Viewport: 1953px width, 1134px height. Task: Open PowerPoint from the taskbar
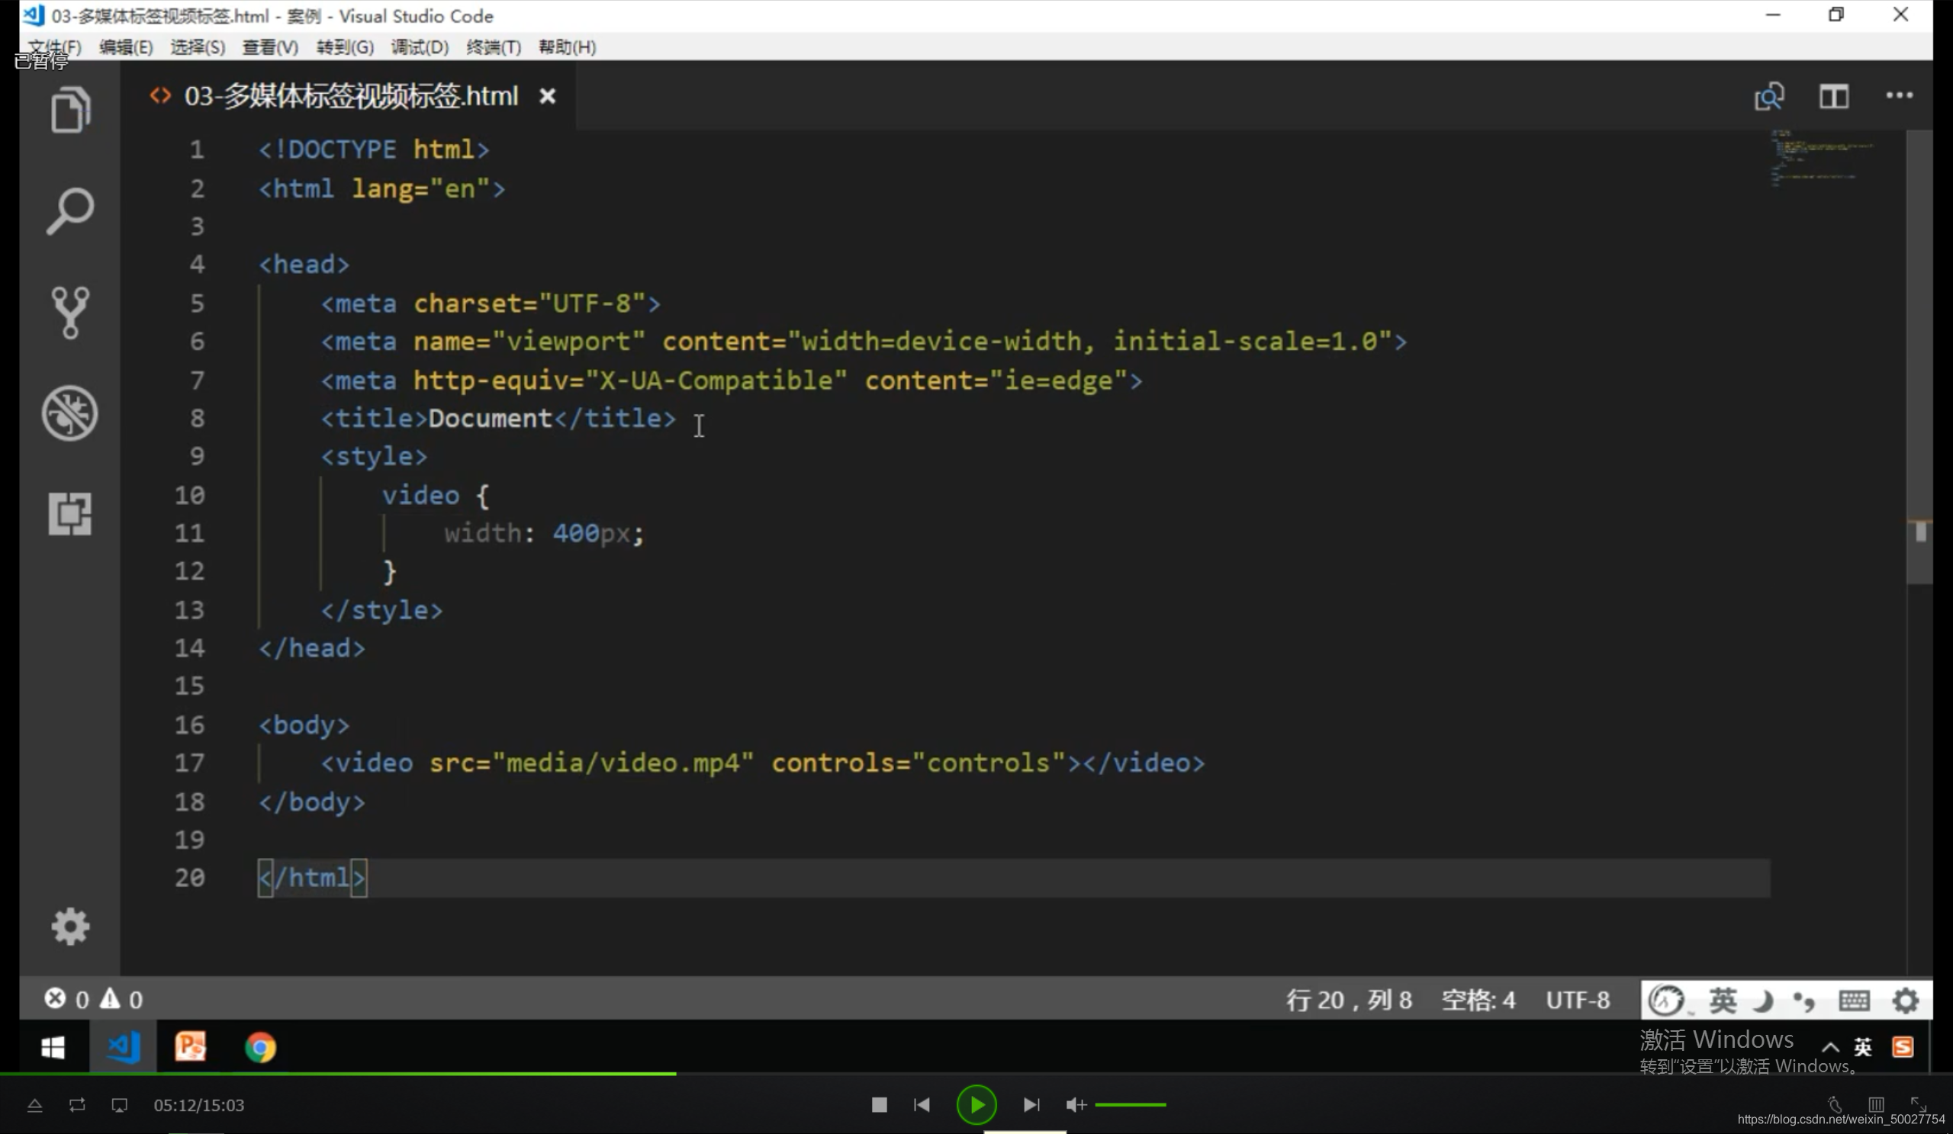click(x=191, y=1047)
